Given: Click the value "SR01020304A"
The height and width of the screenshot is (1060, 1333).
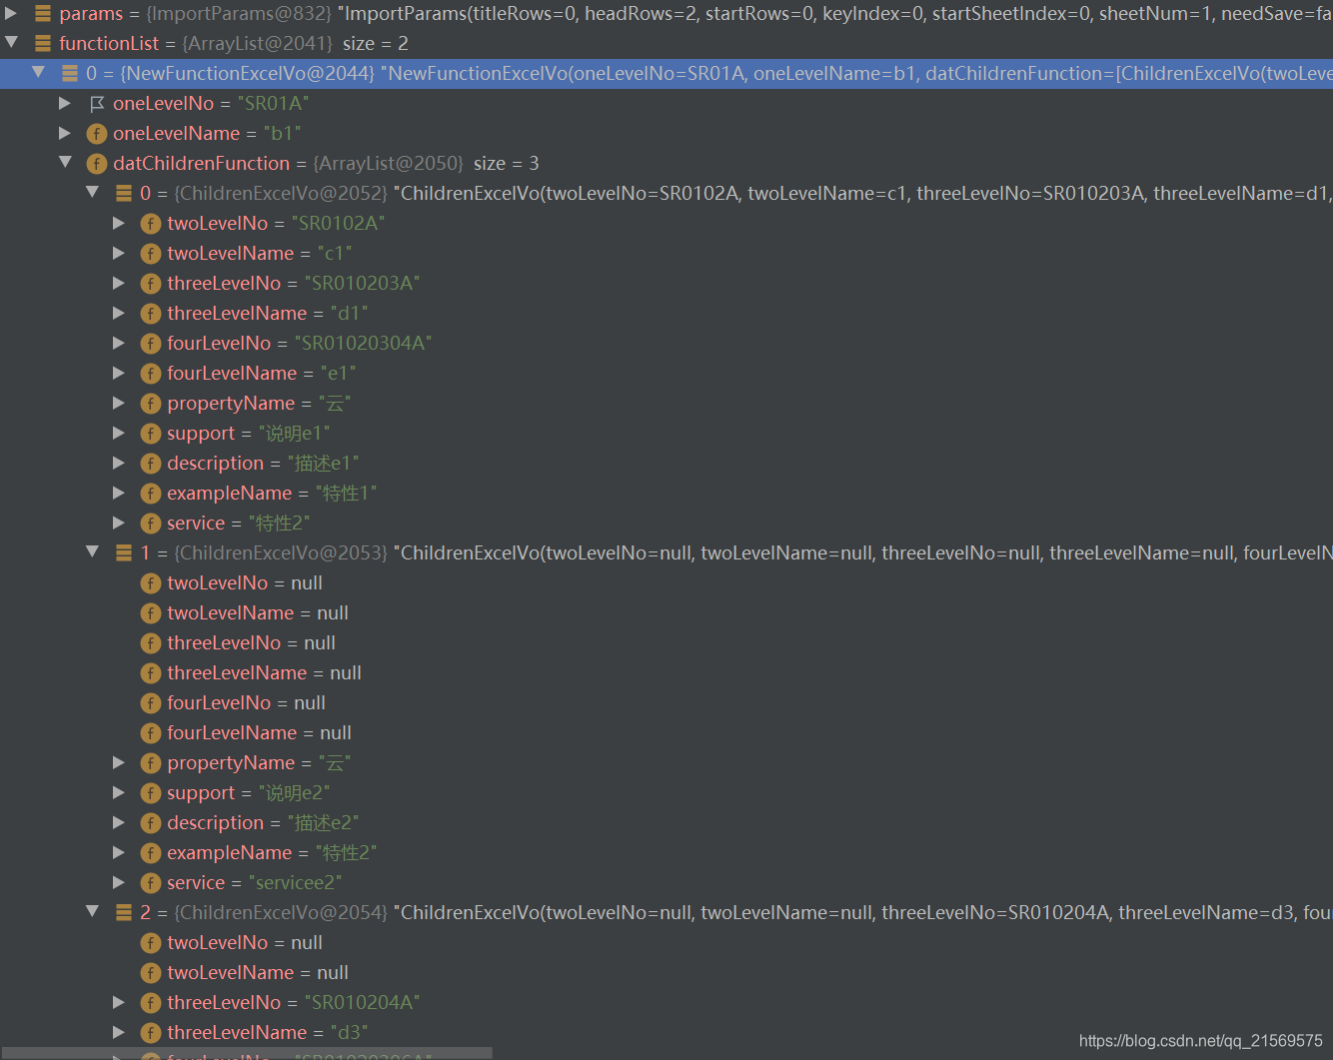Looking at the screenshot, I should click(363, 344).
